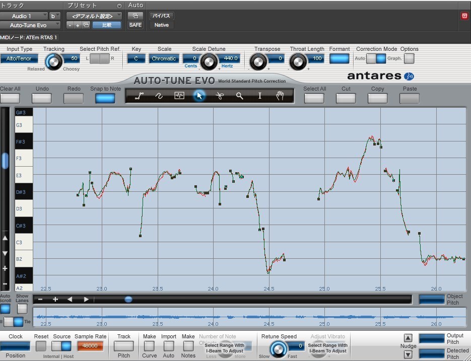Select the Line drawing tool

click(139, 96)
